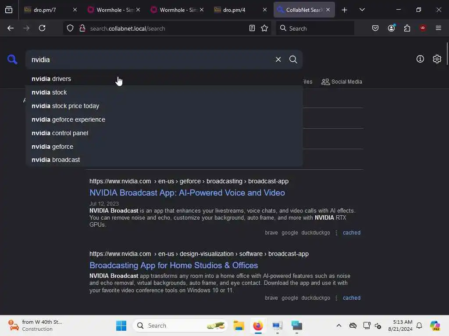Go back to the previous page

point(11,28)
